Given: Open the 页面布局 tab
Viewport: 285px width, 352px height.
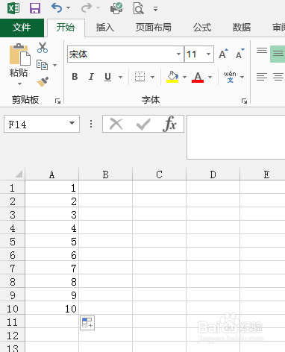Looking at the screenshot, I should (x=154, y=28).
